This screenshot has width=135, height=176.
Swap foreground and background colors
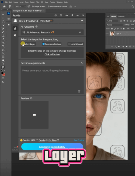5,71
